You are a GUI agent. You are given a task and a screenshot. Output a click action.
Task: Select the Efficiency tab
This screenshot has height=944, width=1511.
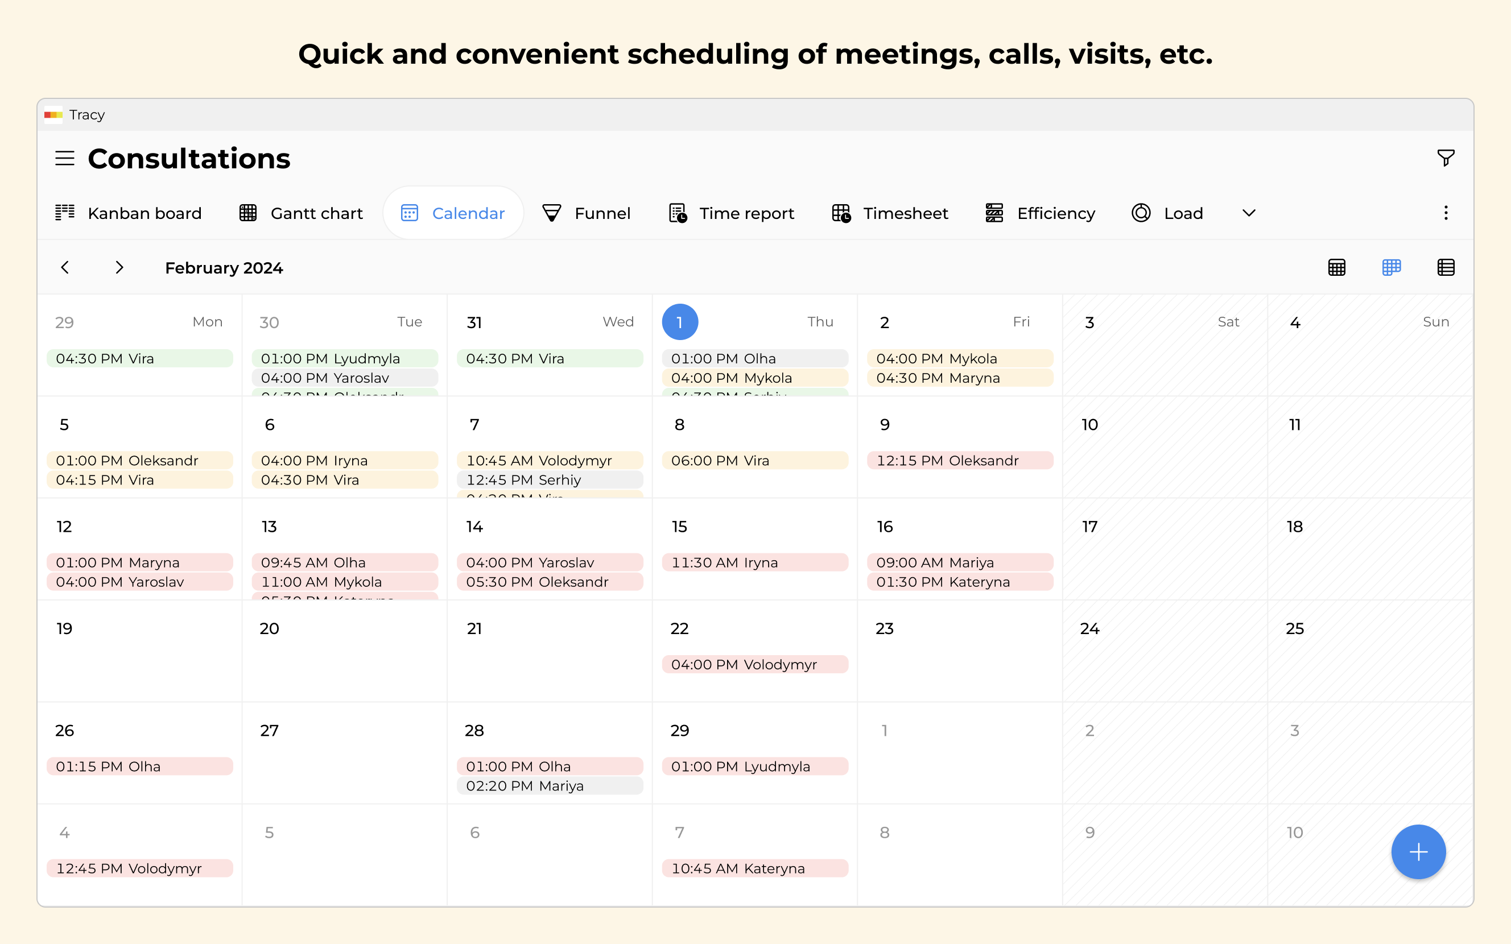pyautogui.click(x=1040, y=213)
